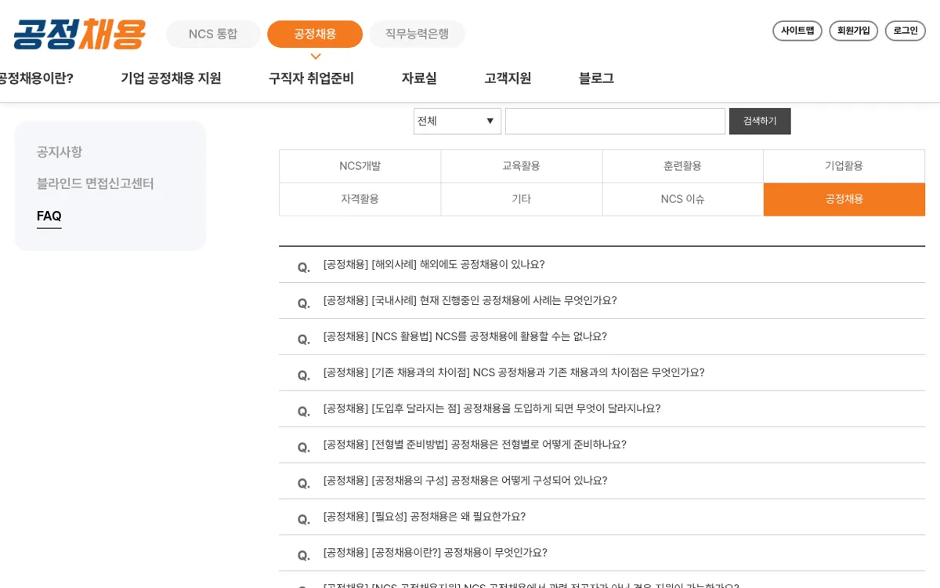This screenshot has height=588, width=940.
Task: Click the 로그인 button
Action: point(906,31)
